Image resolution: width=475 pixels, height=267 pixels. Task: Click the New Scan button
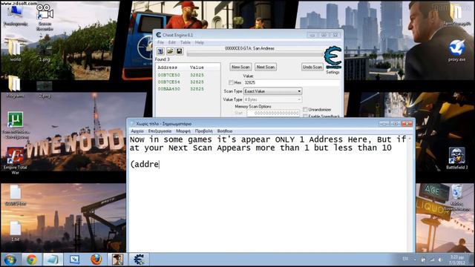pos(240,67)
